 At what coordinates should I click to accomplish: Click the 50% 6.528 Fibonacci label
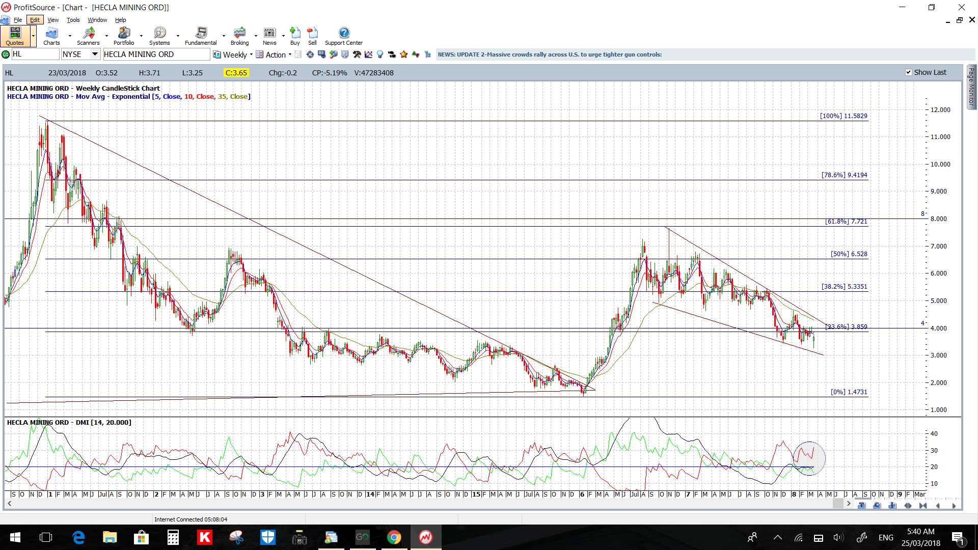coord(849,254)
